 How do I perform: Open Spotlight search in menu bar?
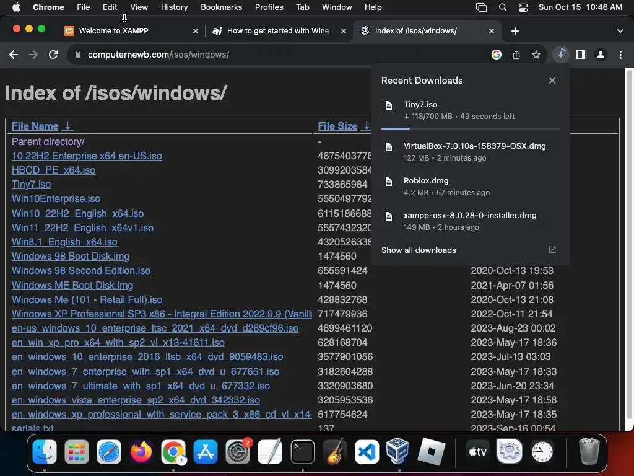click(503, 7)
